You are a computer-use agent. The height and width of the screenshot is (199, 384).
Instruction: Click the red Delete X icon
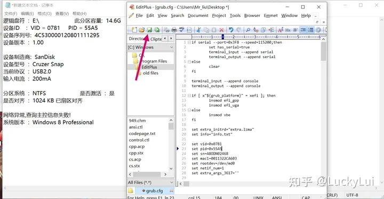point(221,30)
